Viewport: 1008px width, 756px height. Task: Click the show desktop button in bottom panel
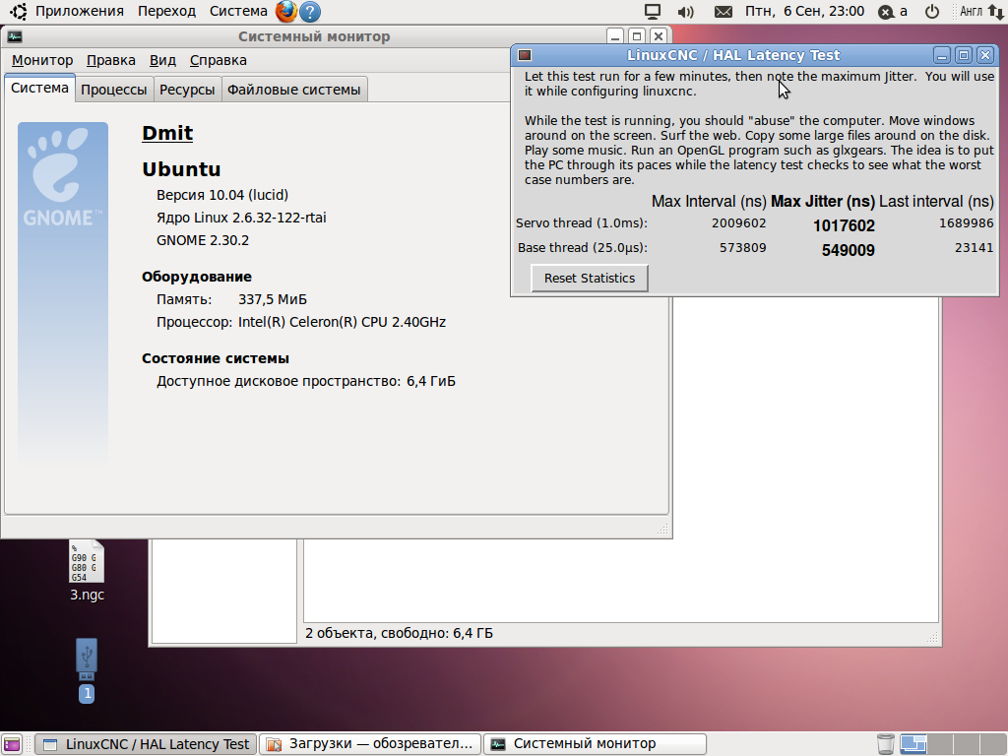coord(13,744)
